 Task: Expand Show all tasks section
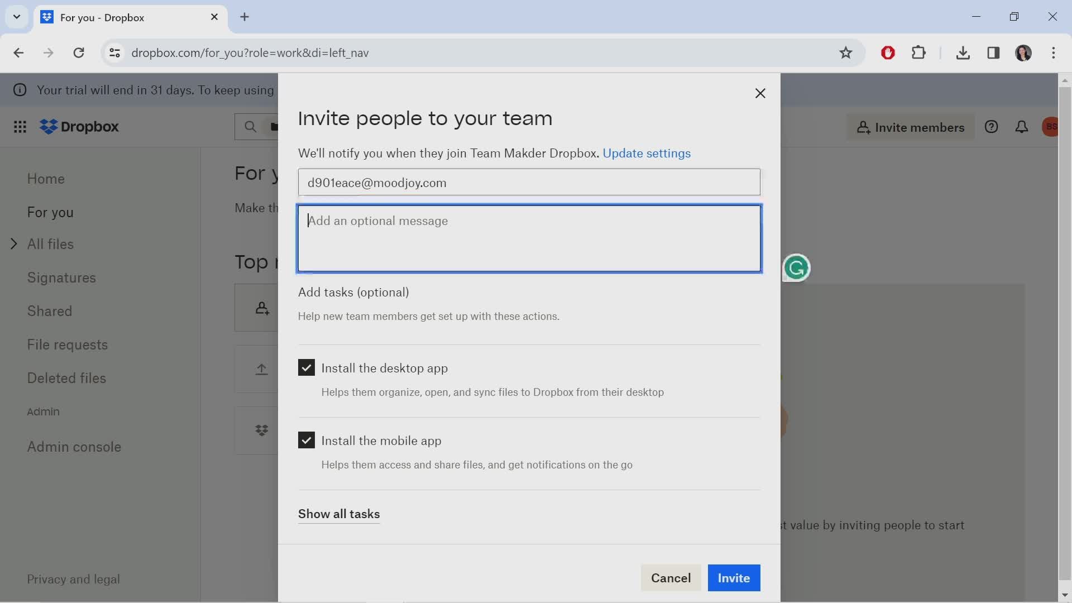[339, 514]
